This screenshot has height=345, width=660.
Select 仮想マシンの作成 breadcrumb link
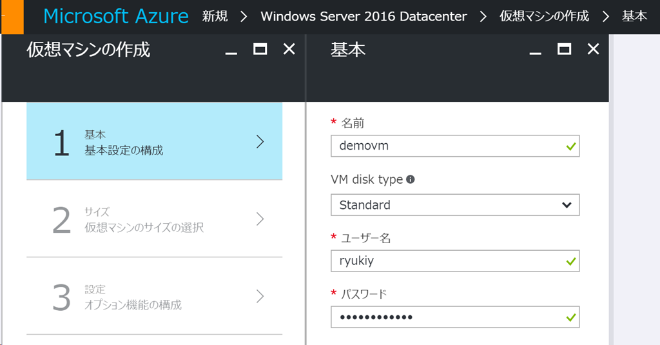(544, 16)
